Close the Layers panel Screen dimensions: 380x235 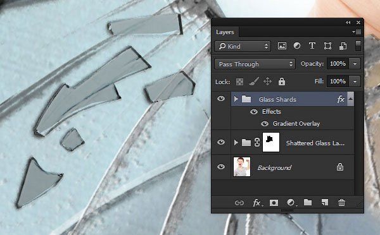tap(358, 23)
